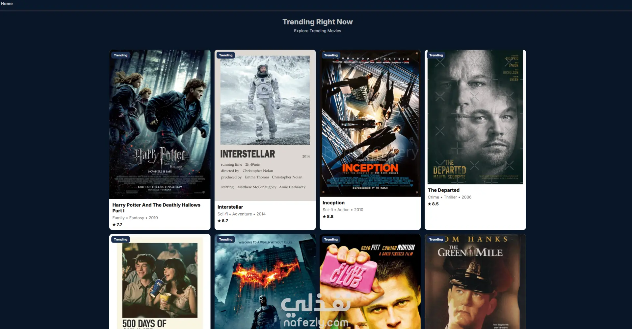Click the Harry Potter And The Deathly Hallows title
Image resolution: width=632 pixels, height=329 pixels.
tap(156, 208)
